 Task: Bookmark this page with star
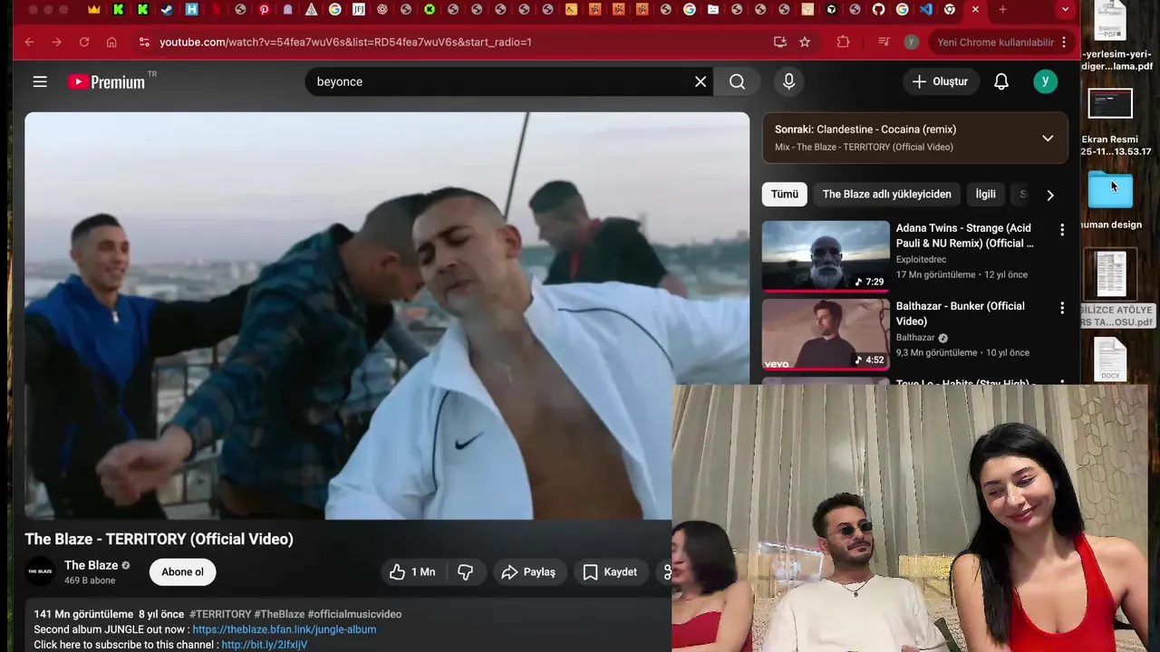tap(805, 42)
